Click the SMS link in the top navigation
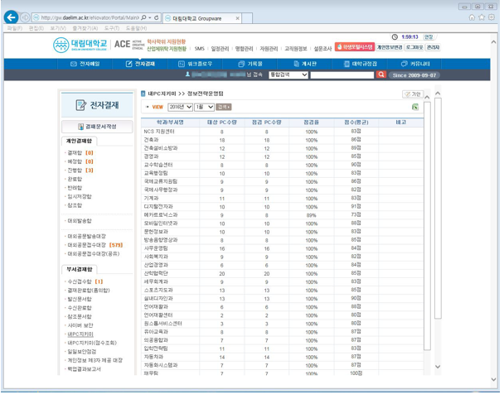504x399 pixels. pos(199,49)
